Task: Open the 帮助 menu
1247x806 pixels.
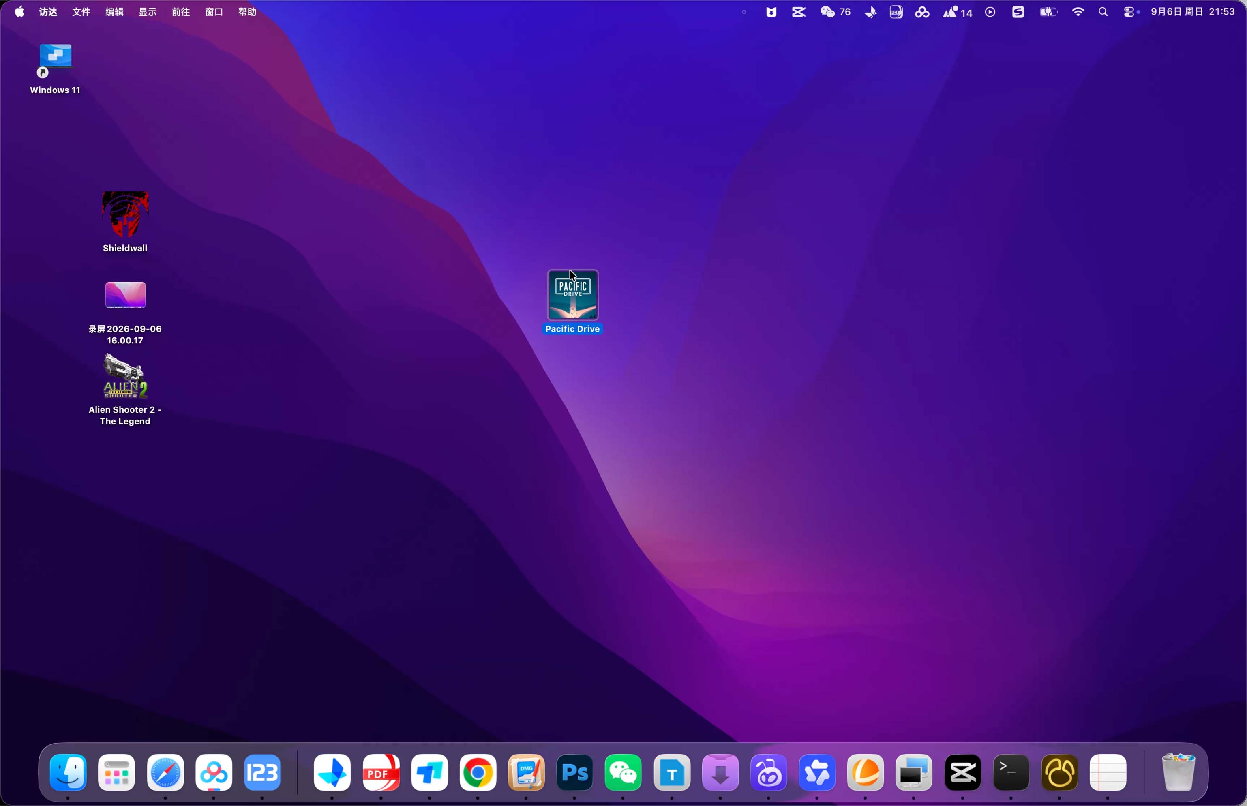Action: tap(248, 11)
